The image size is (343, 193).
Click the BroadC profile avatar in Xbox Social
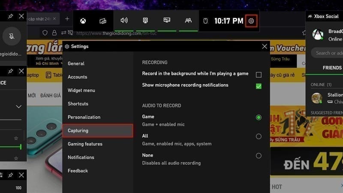(318, 34)
